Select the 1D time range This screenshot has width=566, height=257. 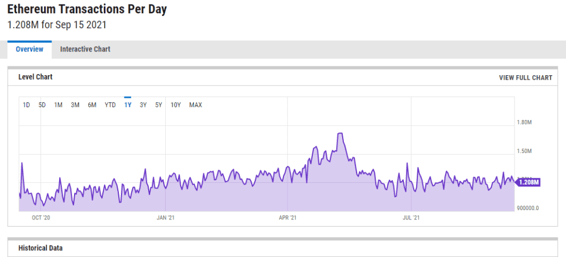27,105
